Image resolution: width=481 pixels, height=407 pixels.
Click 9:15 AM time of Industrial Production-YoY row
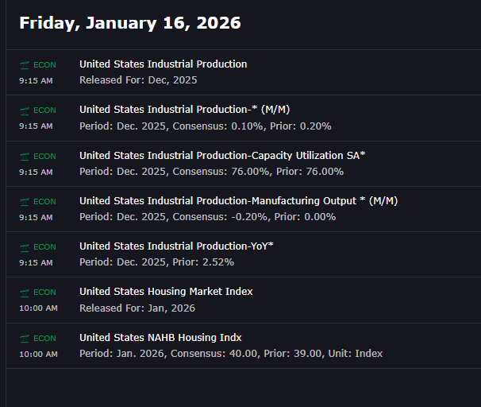tap(36, 263)
